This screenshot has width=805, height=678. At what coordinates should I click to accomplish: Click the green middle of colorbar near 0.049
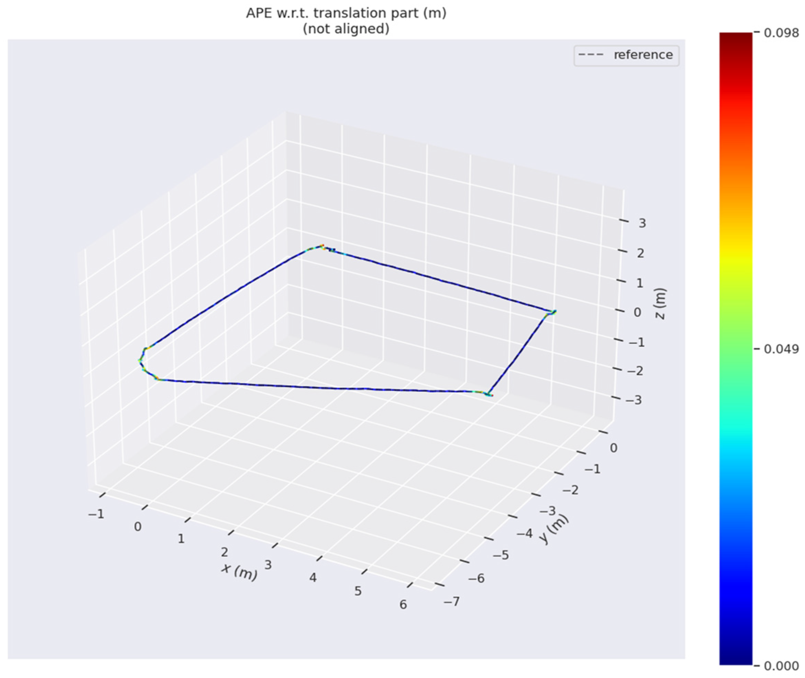pyautogui.click(x=736, y=348)
